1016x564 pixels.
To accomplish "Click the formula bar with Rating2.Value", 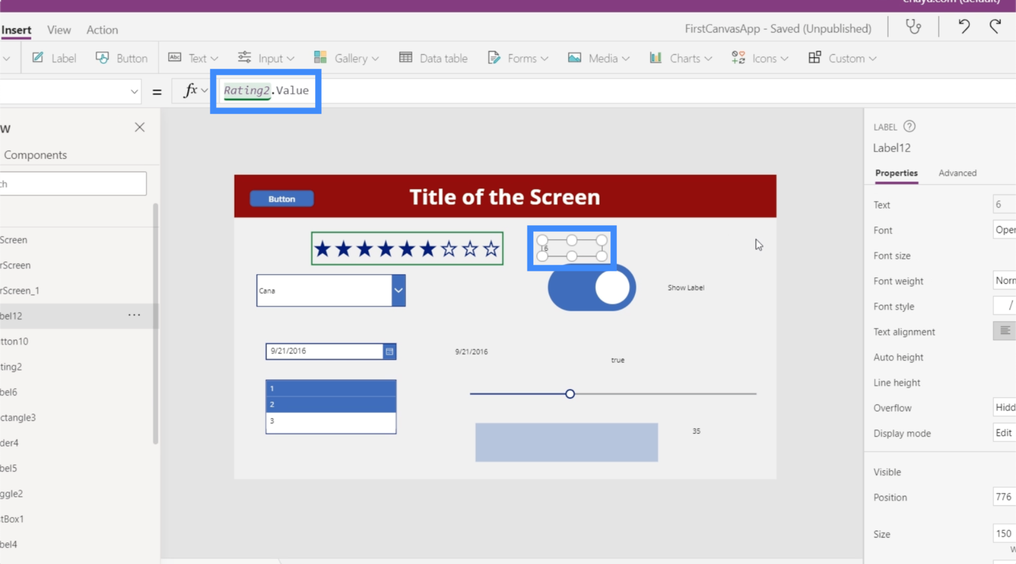I will click(617, 91).
